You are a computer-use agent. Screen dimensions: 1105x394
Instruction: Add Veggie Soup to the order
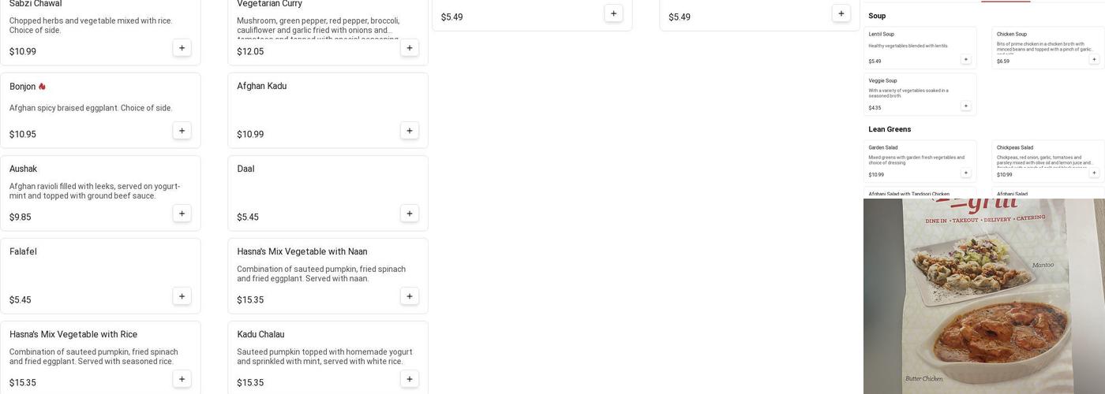pos(965,106)
